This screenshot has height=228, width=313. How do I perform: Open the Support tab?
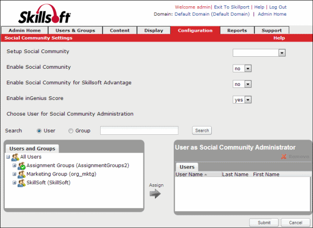click(x=272, y=30)
